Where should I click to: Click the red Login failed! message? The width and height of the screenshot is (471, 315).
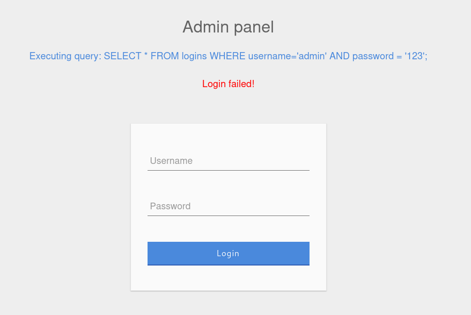click(x=228, y=84)
